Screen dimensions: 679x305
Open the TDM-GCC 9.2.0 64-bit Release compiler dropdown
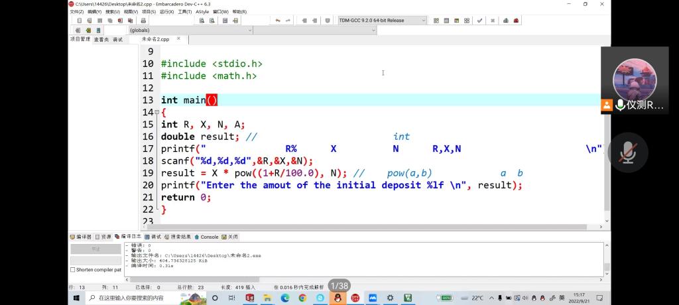[381, 21]
